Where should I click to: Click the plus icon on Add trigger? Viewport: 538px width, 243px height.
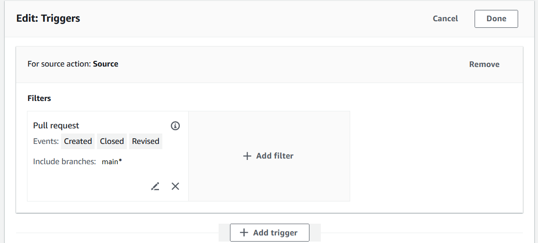coord(244,233)
